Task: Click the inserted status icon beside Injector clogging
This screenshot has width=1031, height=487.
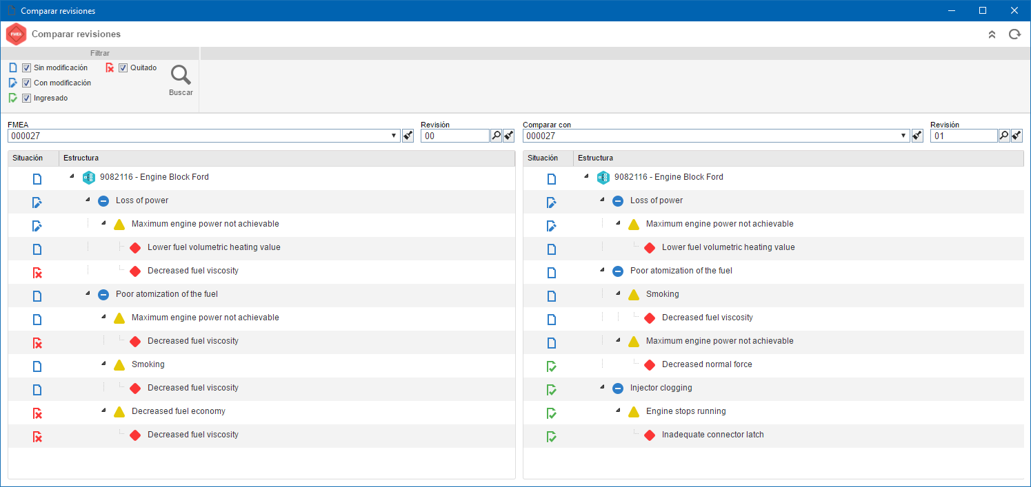Action: point(552,390)
